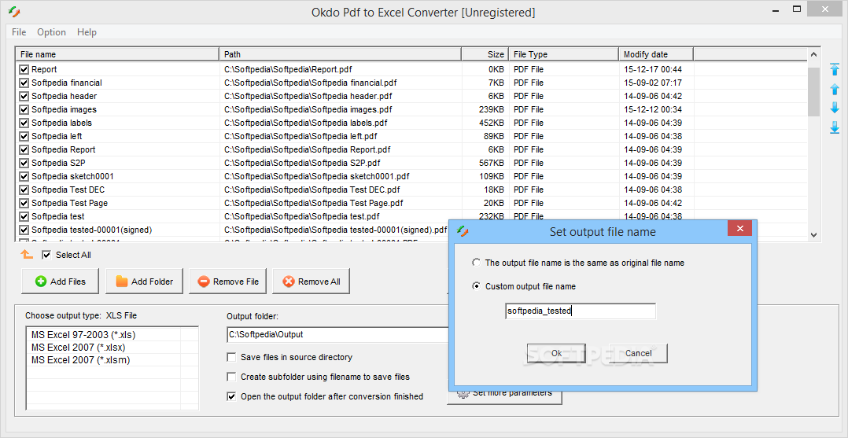The height and width of the screenshot is (438, 848).
Task: Click the file list vertical scrollbar thumb
Action: pyautogui.click(x=813, y=91)
